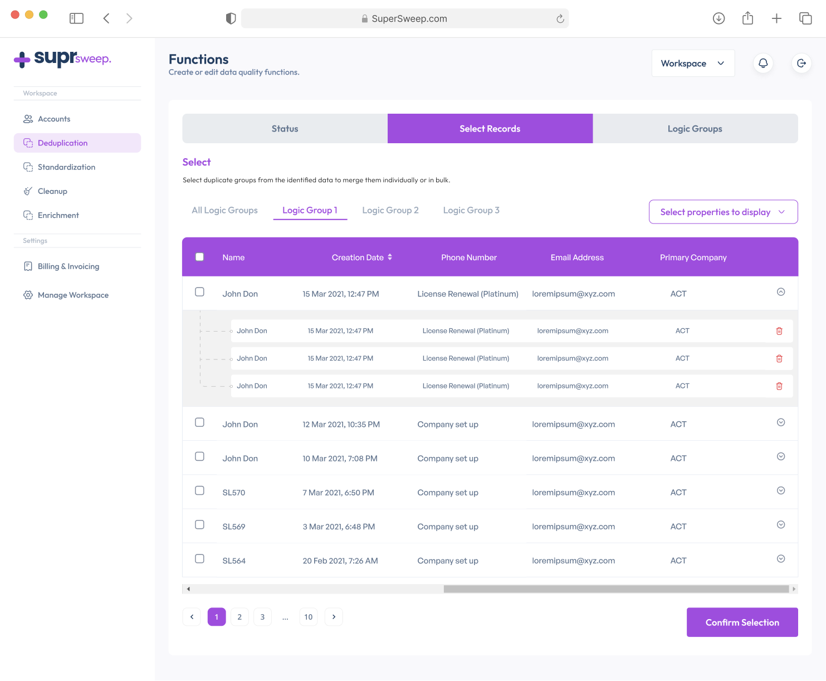Click the horizontal table scrollbar thumb
The width and height of the screenshot is (826, 681).
click(x=615, y=589)
